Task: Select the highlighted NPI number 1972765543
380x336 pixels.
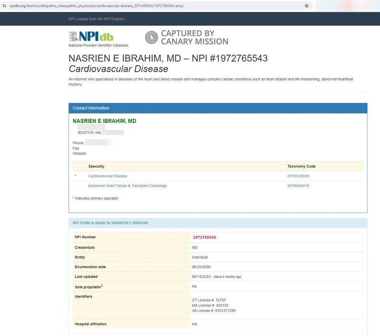Action: (204, 237)
